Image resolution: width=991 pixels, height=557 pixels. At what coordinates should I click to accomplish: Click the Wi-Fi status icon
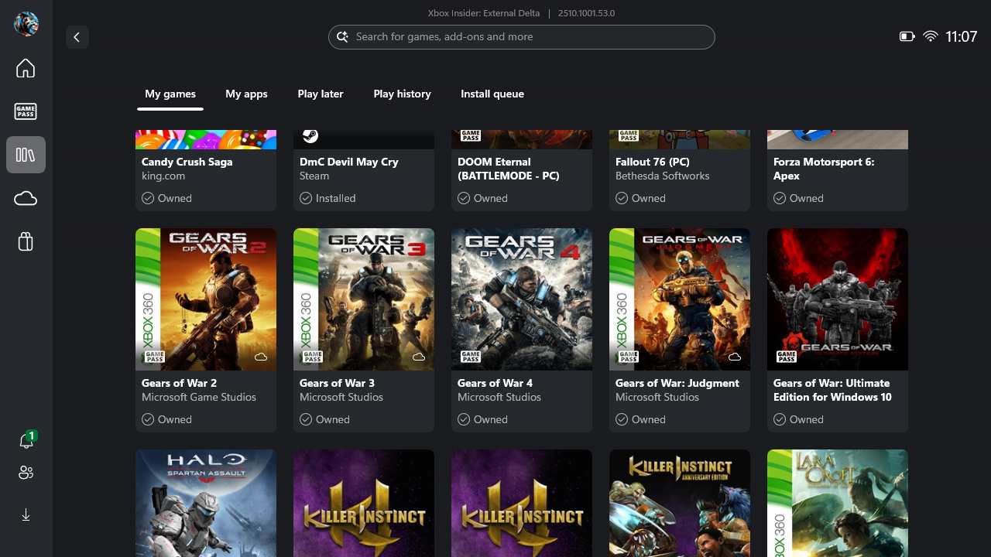931,36
